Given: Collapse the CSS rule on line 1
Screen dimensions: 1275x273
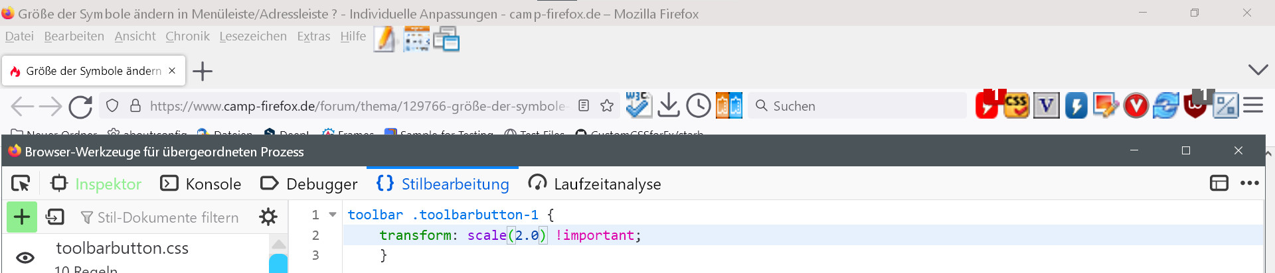Looking at the screenshot, I should [333, 215].
